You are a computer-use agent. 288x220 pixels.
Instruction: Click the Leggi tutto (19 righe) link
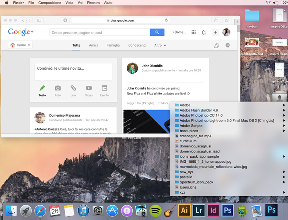click(x=140, y=103)
